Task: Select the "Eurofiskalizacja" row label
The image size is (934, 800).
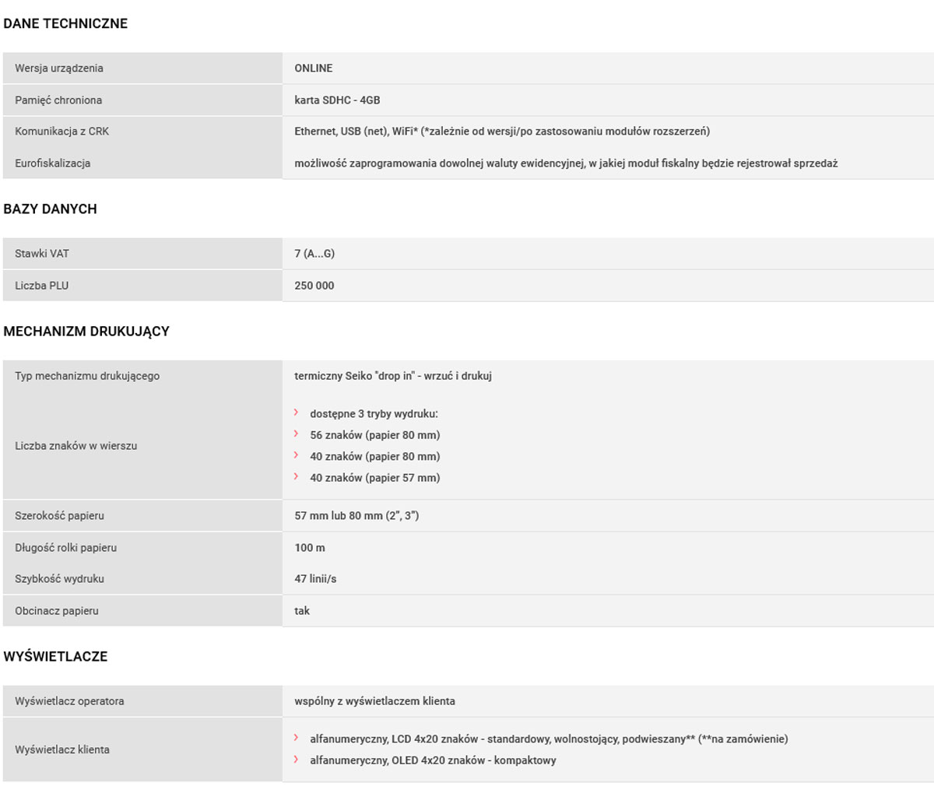Action: click(53, 163)
